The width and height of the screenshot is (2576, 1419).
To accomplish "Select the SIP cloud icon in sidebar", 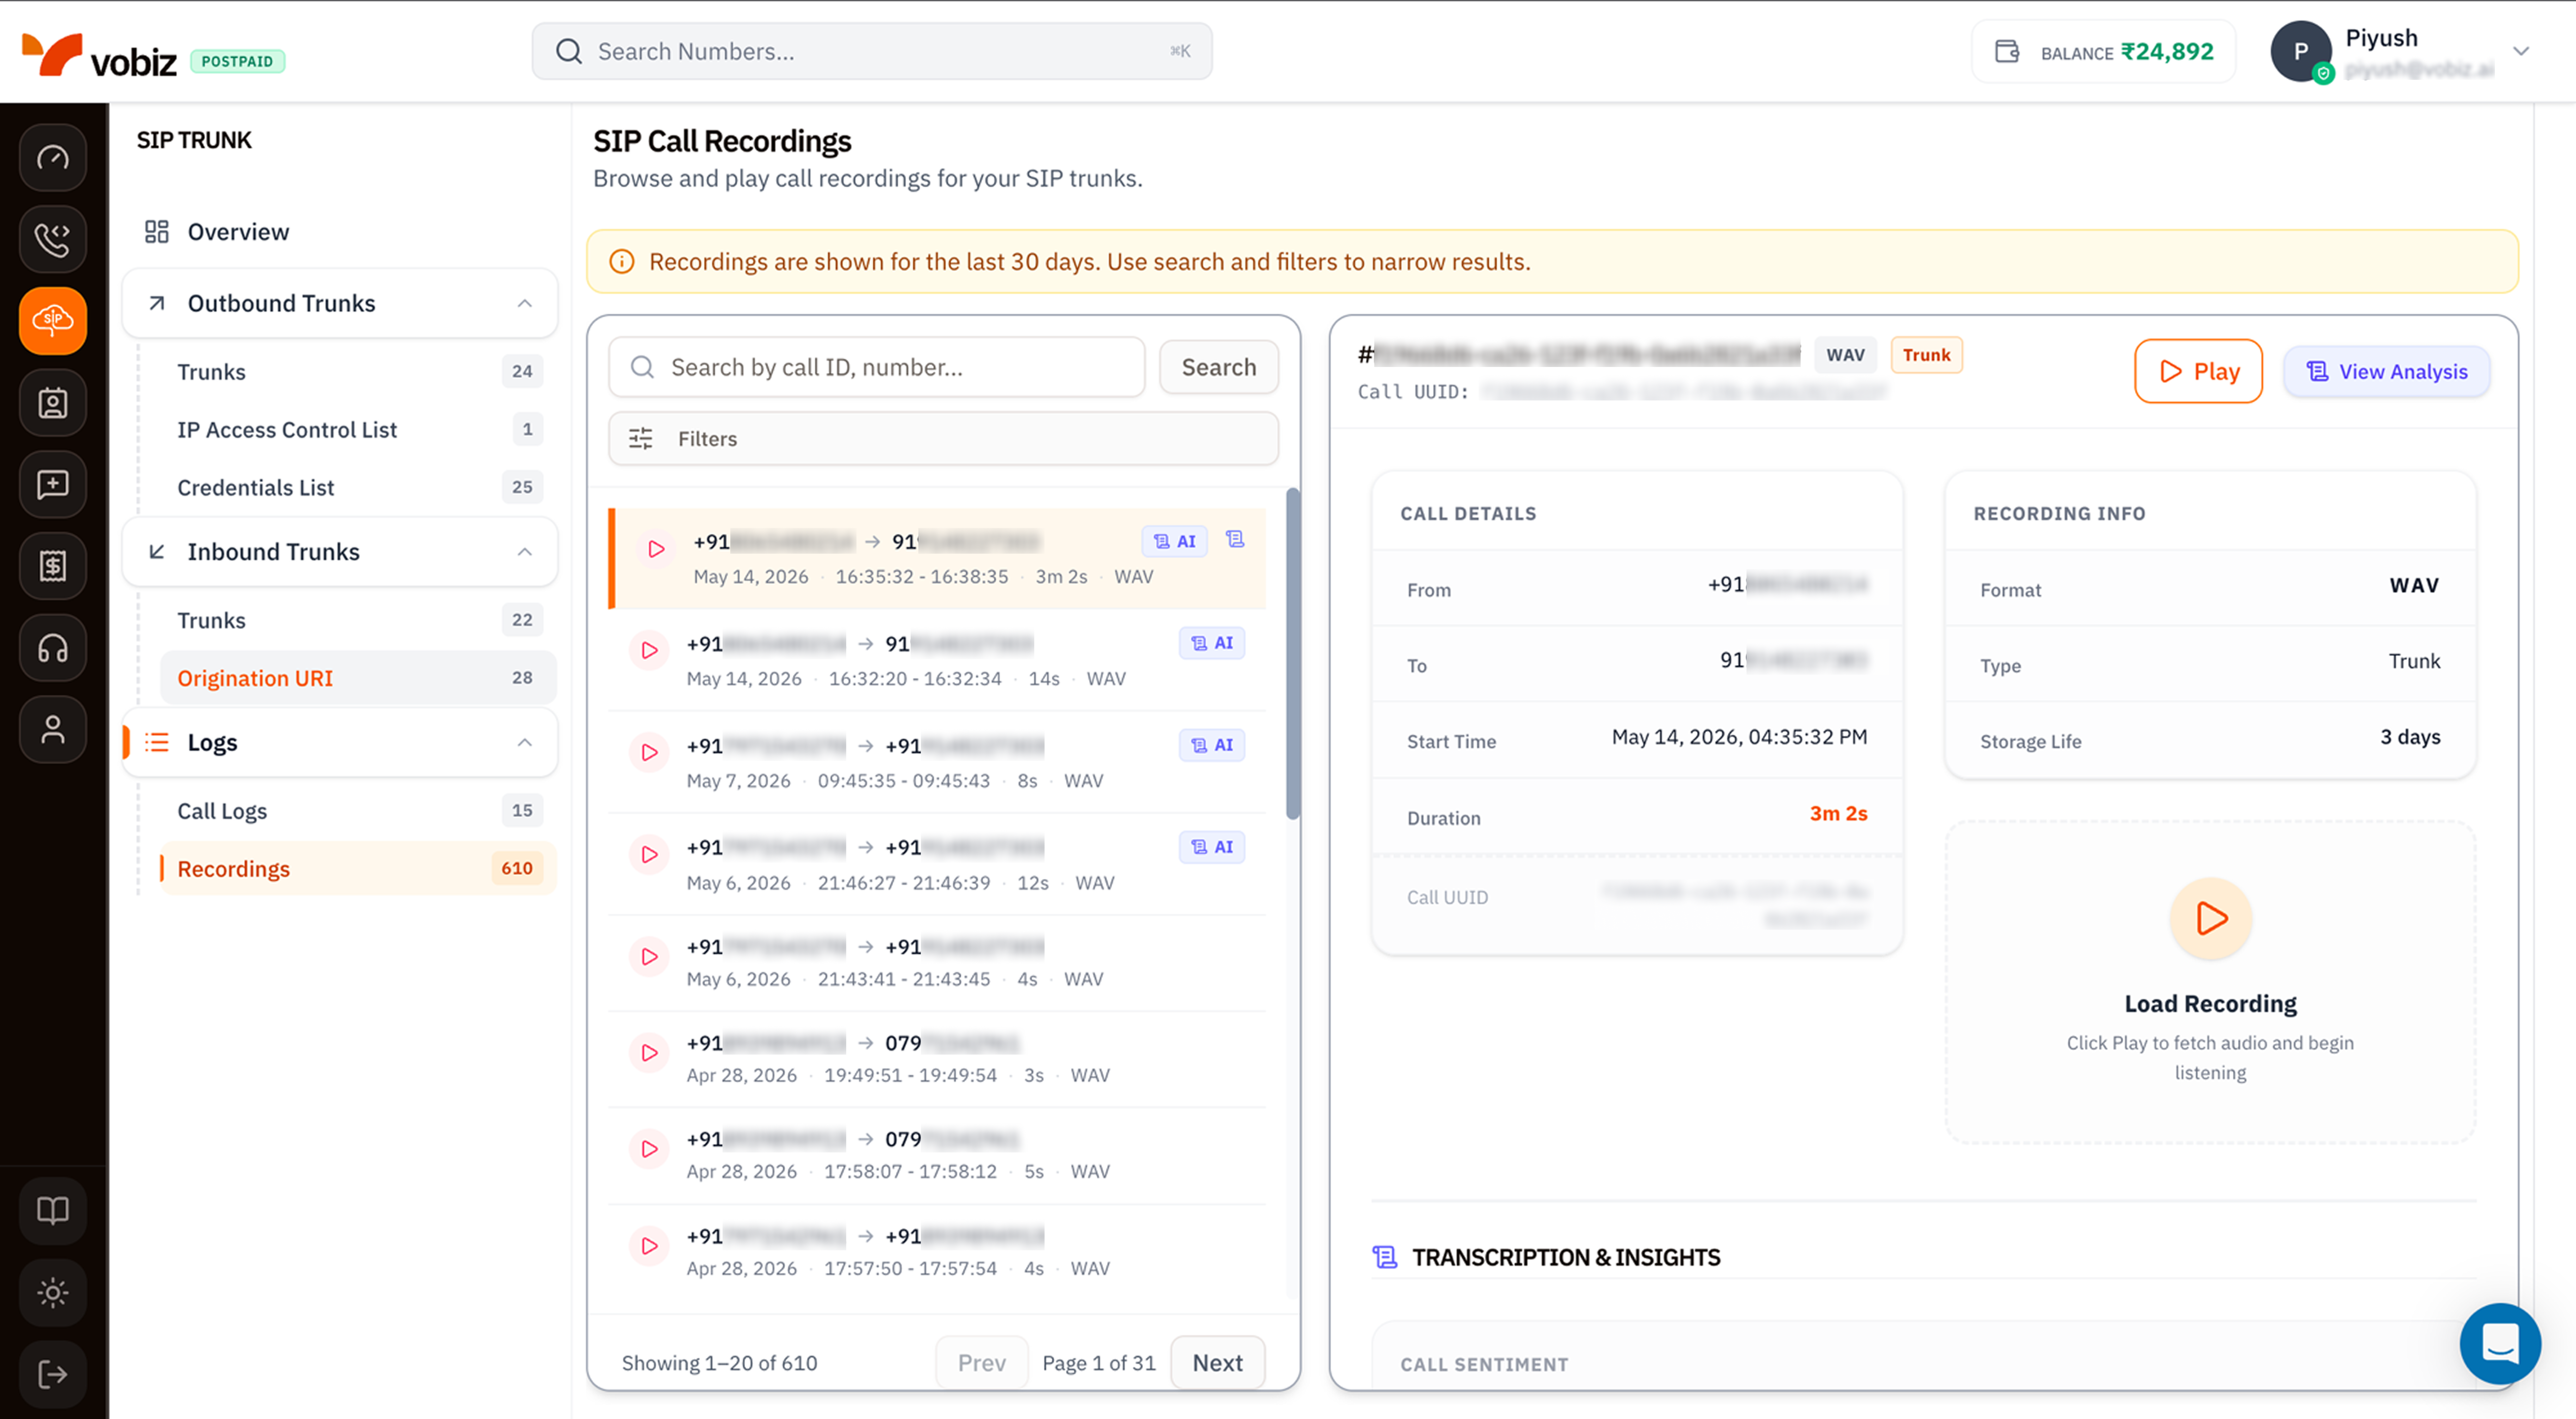I will point(53,321).
